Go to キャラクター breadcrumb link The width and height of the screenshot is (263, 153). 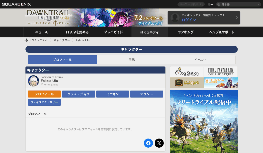(62, 40)
